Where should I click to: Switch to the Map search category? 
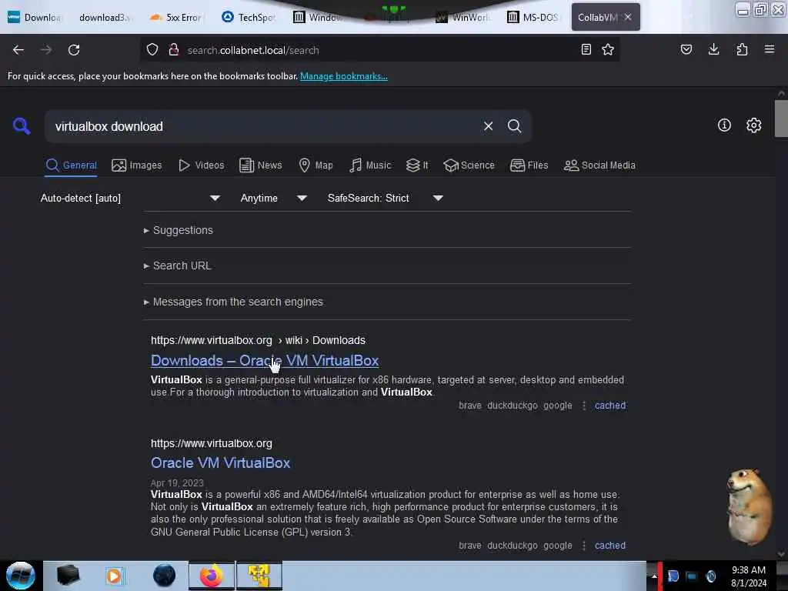(x=316, y=165)
